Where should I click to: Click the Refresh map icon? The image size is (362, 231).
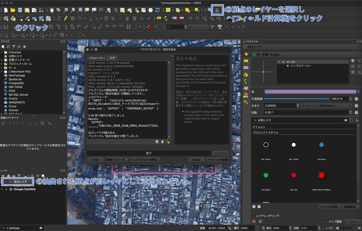click(x=157, y=10)
